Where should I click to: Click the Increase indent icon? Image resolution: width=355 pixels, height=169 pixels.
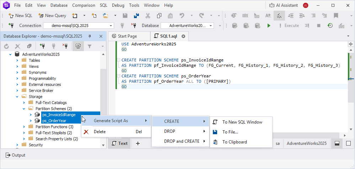tap(302, 16)
